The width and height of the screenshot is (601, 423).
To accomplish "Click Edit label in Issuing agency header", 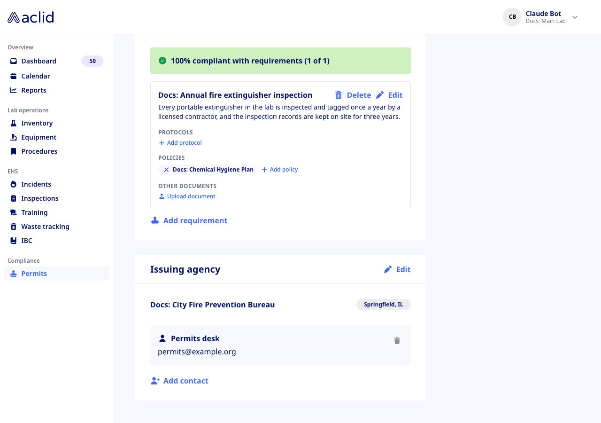I will click(x=403, y=269).
